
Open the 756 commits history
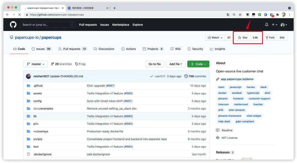pos(195,76)
